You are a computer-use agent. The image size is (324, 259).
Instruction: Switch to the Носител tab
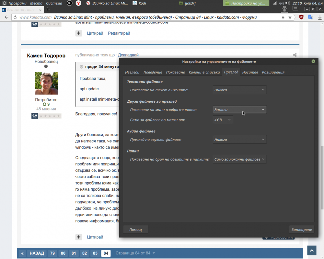[250, 72]
